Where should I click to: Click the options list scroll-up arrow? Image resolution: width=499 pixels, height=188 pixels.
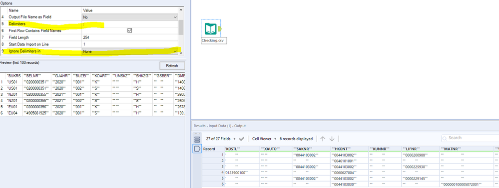tap(181, 10)
